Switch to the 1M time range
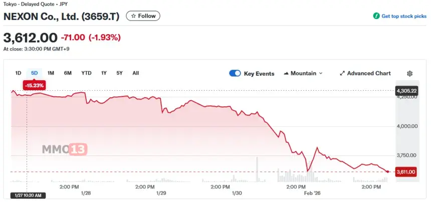The width and height of the screenshot is (431, 202). (51, 73)
